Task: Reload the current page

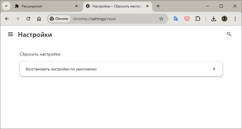Action: pyautogui.click(x=28, y=19)
